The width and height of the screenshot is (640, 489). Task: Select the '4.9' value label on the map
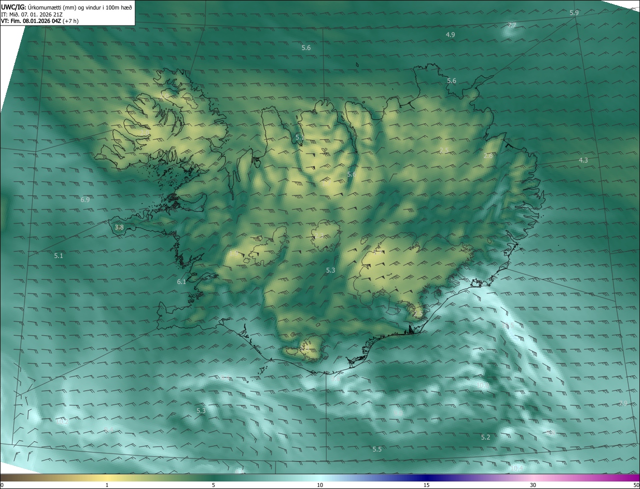tap(450, 34)
